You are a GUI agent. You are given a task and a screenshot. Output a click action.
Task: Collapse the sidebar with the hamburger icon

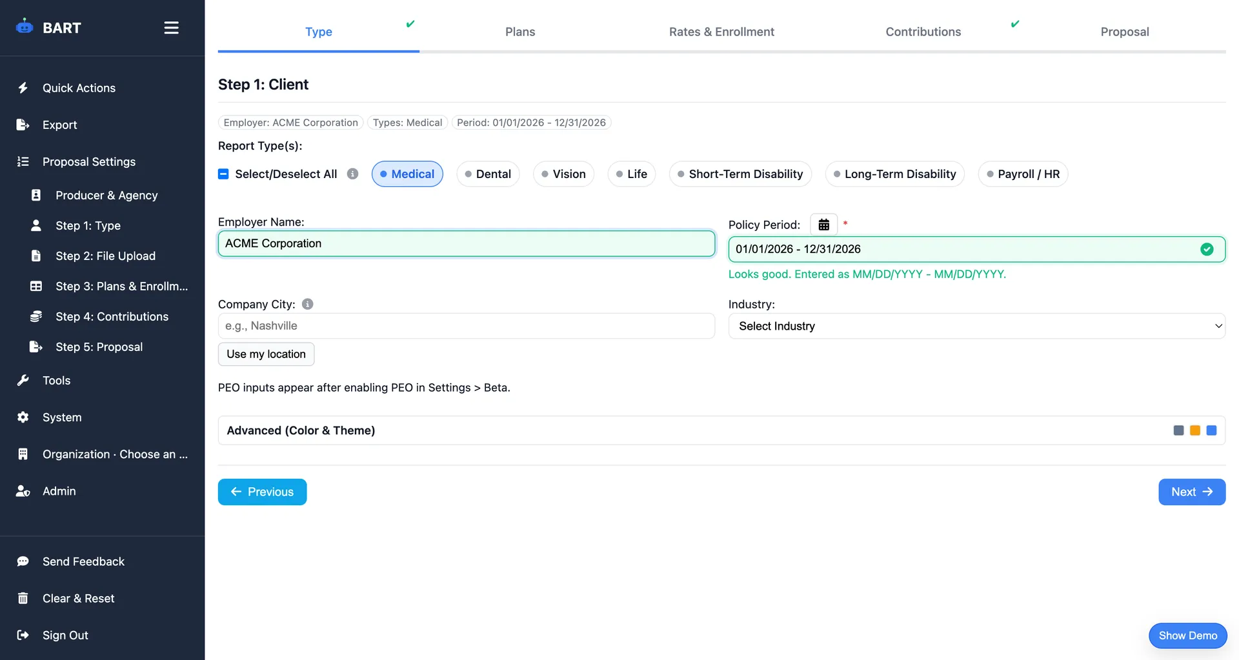point(171,28)
